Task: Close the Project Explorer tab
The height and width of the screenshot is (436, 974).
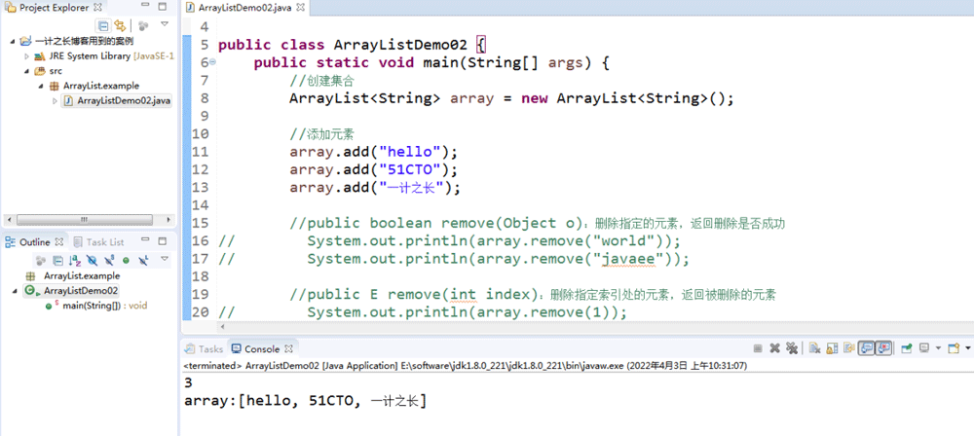Action: click(x=97, y=8)
